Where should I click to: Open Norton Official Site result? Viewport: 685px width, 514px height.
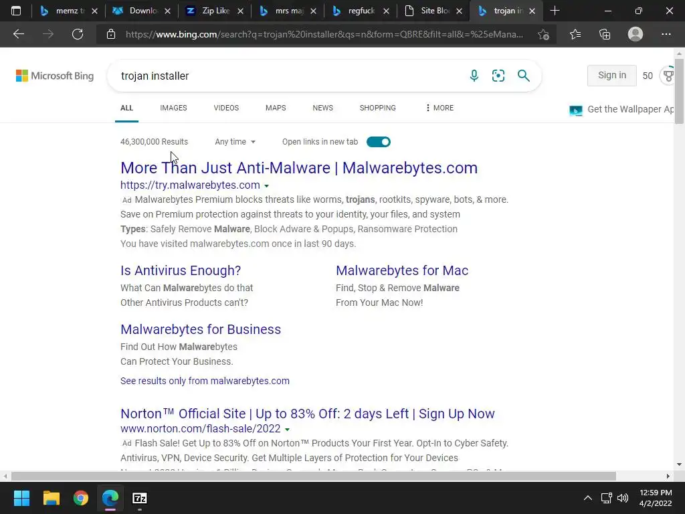tap(308, 414)
